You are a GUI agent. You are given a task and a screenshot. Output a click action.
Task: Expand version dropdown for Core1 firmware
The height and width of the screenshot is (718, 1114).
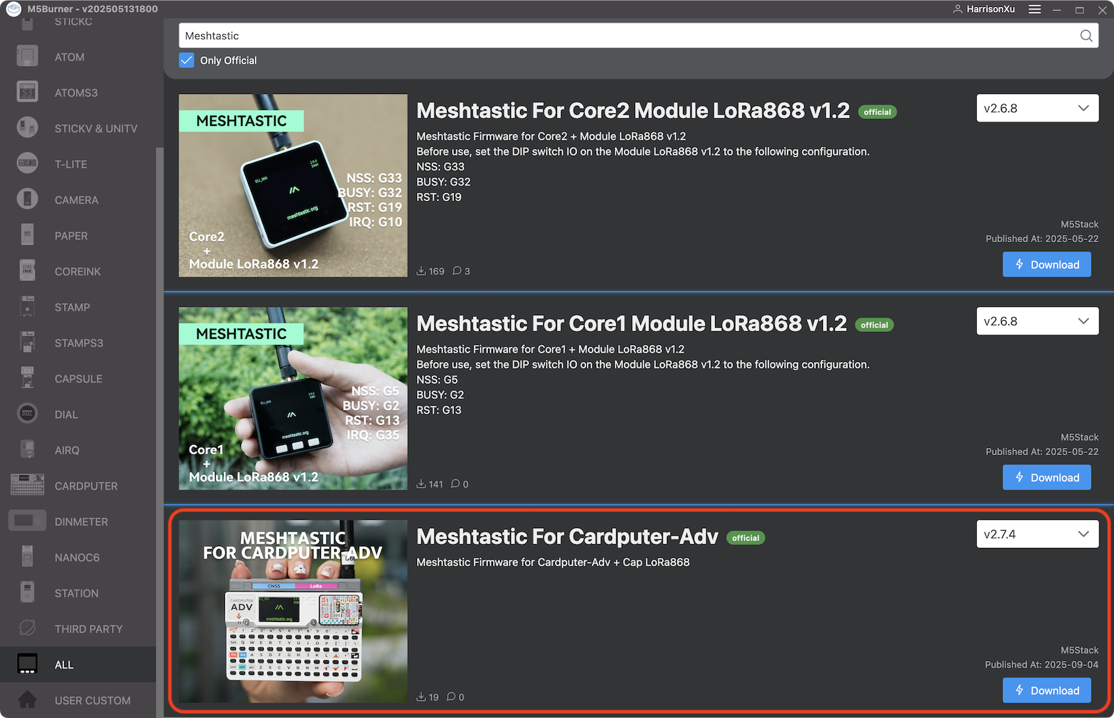click(1037, 321)
